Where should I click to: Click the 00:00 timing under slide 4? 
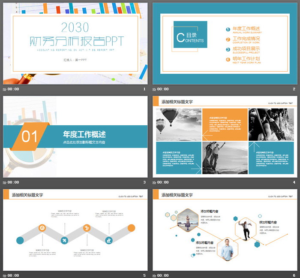point(163,182)
